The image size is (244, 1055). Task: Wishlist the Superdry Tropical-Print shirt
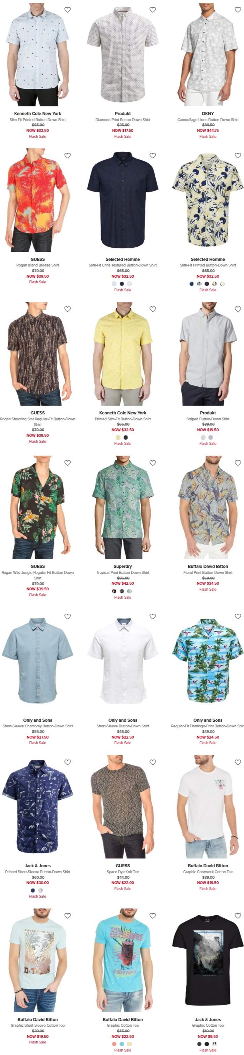click(x=153, y=463)
